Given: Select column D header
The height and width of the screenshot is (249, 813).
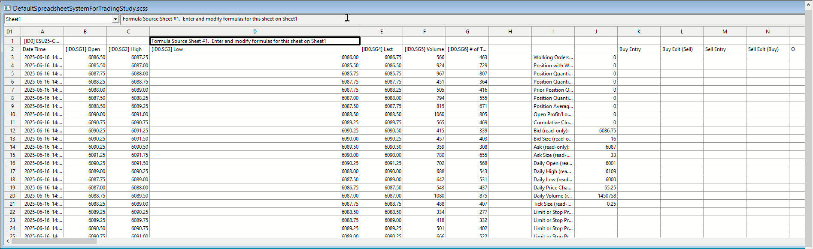Looking at the screenshot, I should coord(255,31).
